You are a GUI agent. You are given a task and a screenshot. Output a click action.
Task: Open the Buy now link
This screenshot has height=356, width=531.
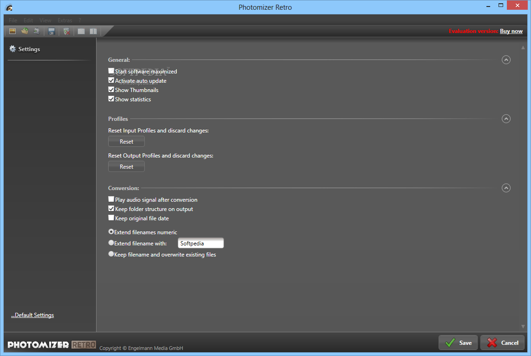(x=511, y=31)
